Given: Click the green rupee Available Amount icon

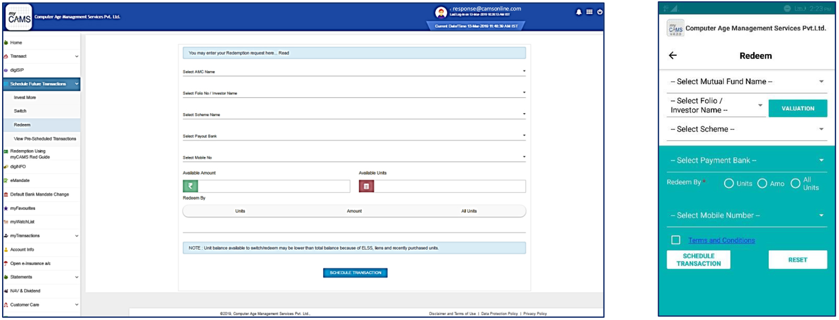Looking at the screenshot, I should tap(190, 186).
